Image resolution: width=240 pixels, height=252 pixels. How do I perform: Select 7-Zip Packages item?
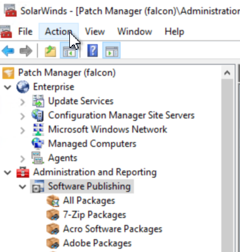94,215
